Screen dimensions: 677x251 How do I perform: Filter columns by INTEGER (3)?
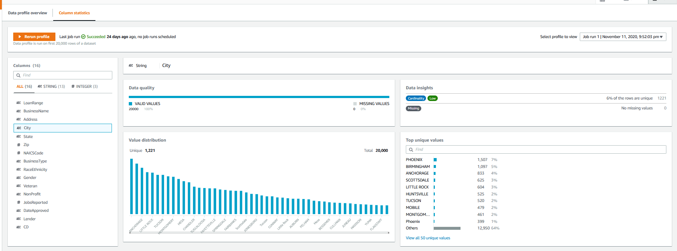[84, 87]
